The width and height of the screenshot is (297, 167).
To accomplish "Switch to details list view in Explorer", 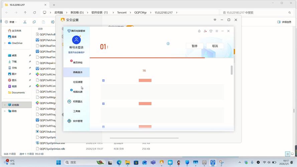I will pos(288,154).
